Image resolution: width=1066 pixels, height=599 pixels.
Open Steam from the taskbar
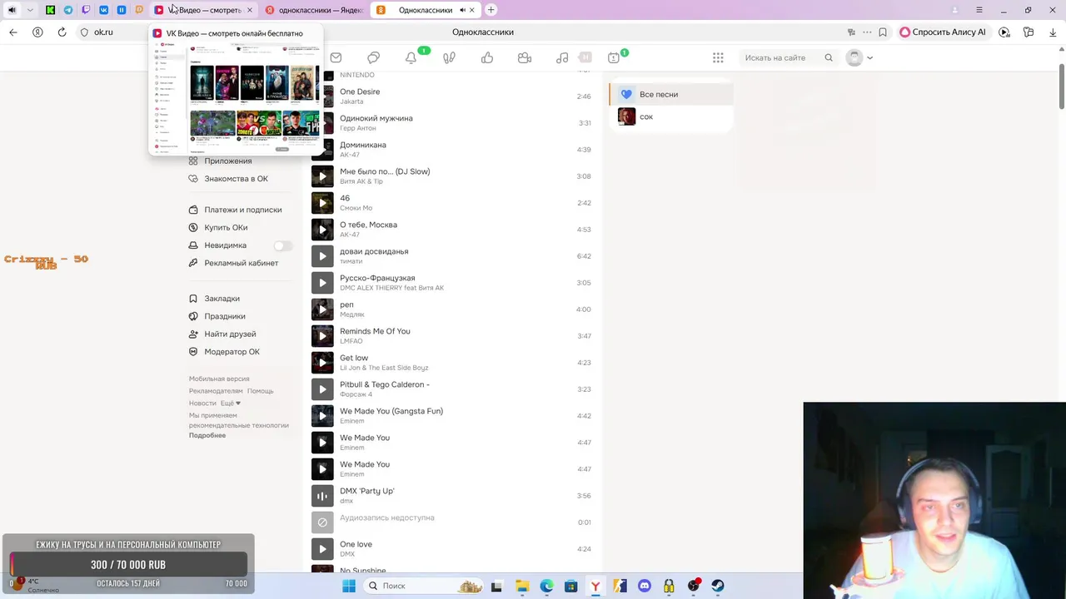click(718, 586)
